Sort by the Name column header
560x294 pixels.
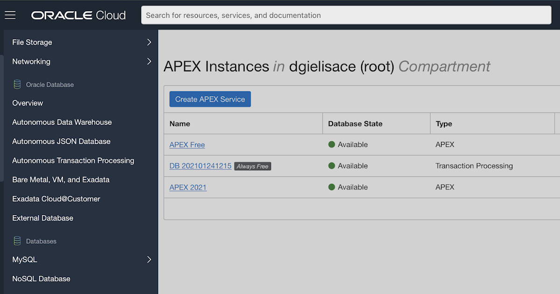pos(180,124)
